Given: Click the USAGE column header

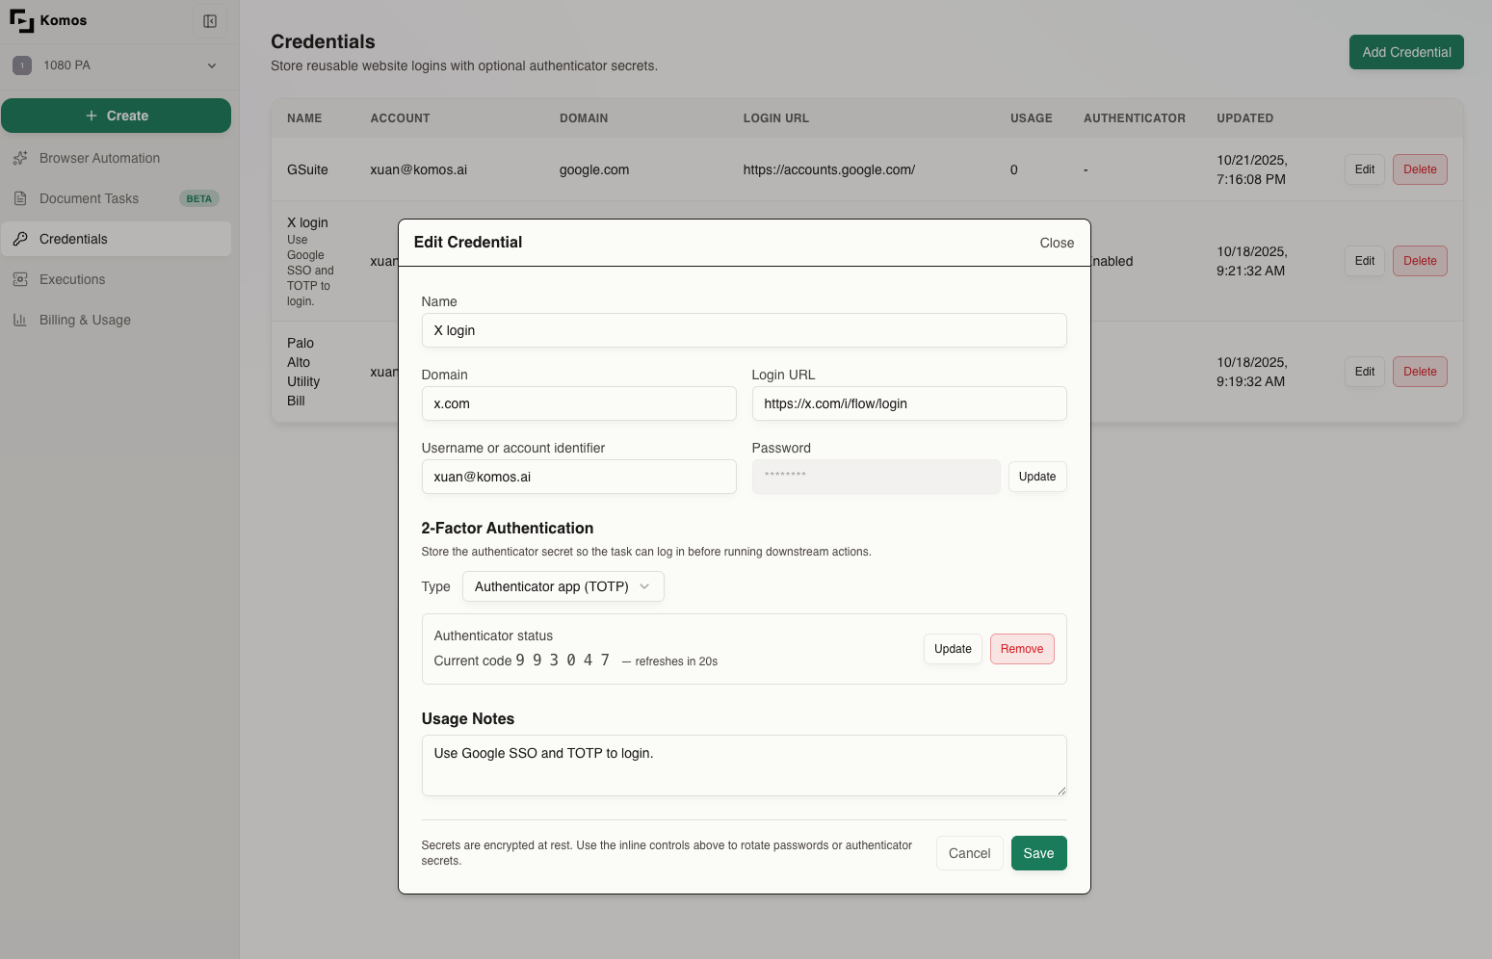Looking at the screenshot, I should tap(1032, 118).
